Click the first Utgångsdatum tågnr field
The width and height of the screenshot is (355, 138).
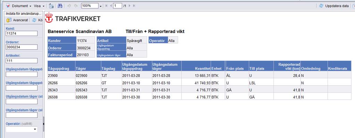[22, 101]
